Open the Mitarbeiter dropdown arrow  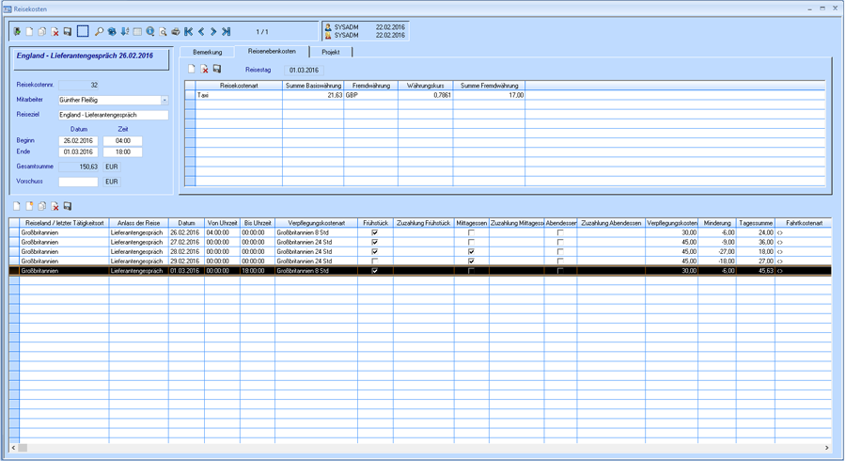(164, 100)
